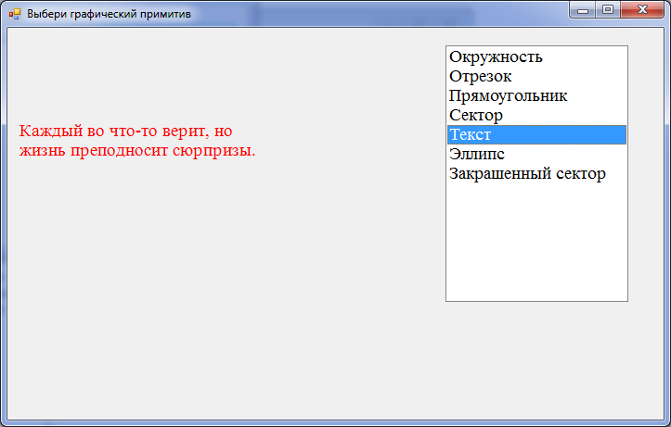Click the application icon in title bar
Screen dimensions: 671x427
15,14
